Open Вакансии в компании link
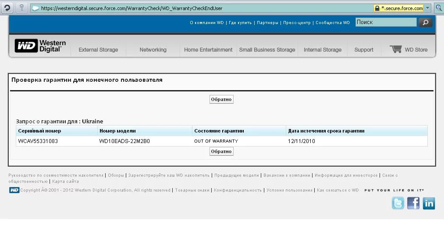The width and height of the screenshot is (444, 227). 287,175
